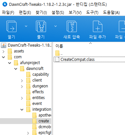Select the apotheosis folder under integration
Viewport: 125px width, 135px height.
[x=45, y=115]
